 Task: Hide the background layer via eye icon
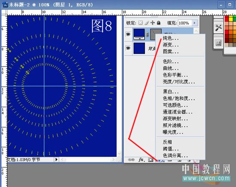click(x=128, y=48)
